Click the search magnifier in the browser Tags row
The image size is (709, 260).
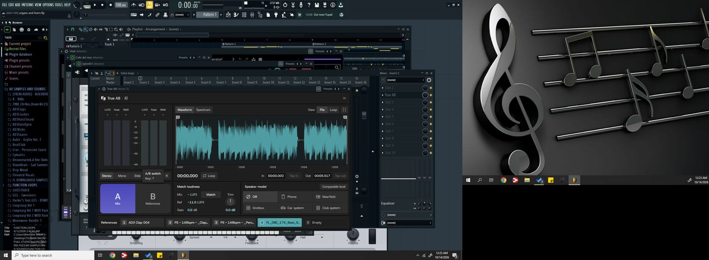[x=45, y=37]
